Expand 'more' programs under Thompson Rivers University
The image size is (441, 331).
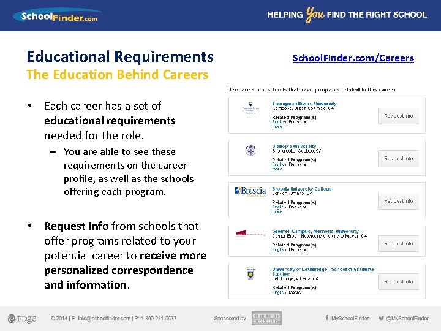tap(277, 127)
